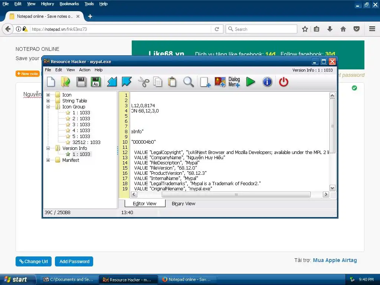The height and width of the screenshot is (285, 380).
Task: Click the Pocket icon in Firefox toolbar
Action: click(x=357, y=29)
